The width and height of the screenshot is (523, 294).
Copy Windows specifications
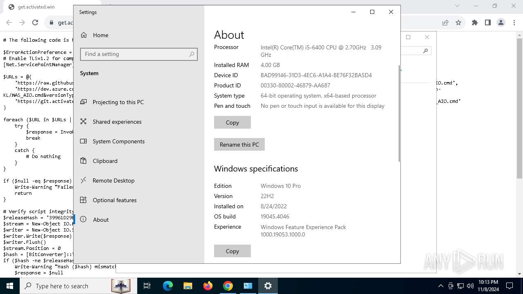(x=232, y=251)
